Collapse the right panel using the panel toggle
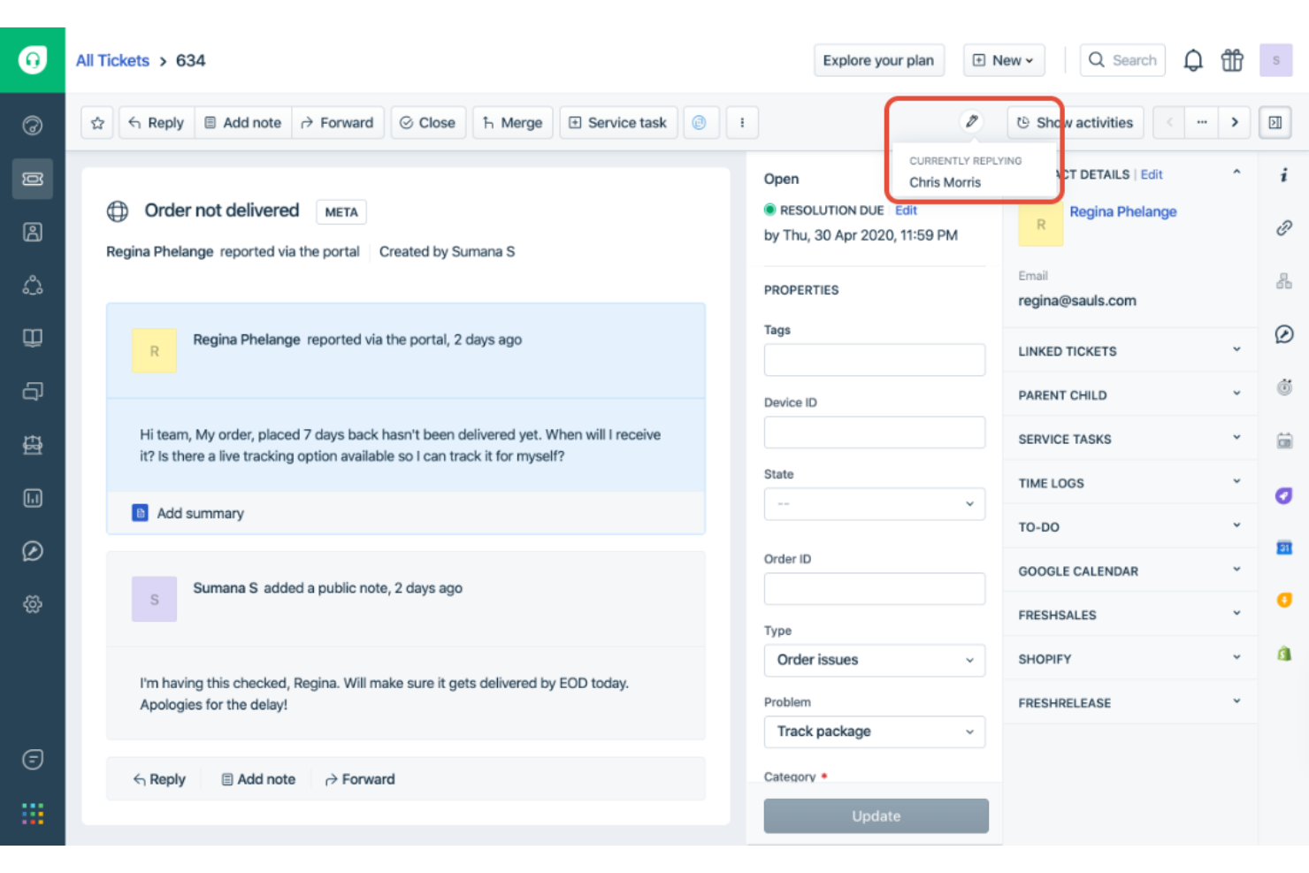Image resolution: width=1309 pixels, height=873 pixels. point(1275,122)
